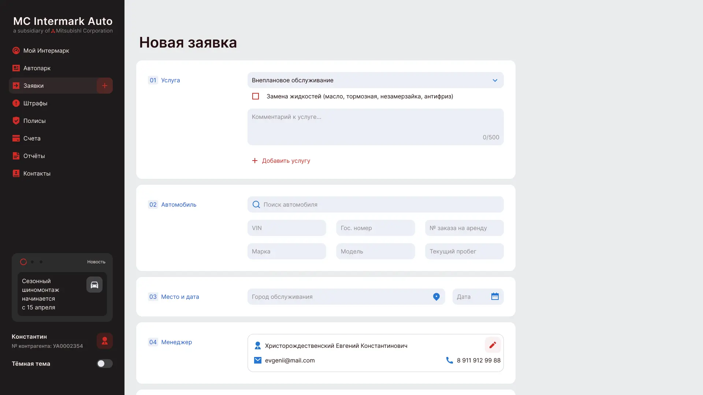The image size is (703, 395).
Task: Click 04 Менеджер section label
Action: click(170, 342)
